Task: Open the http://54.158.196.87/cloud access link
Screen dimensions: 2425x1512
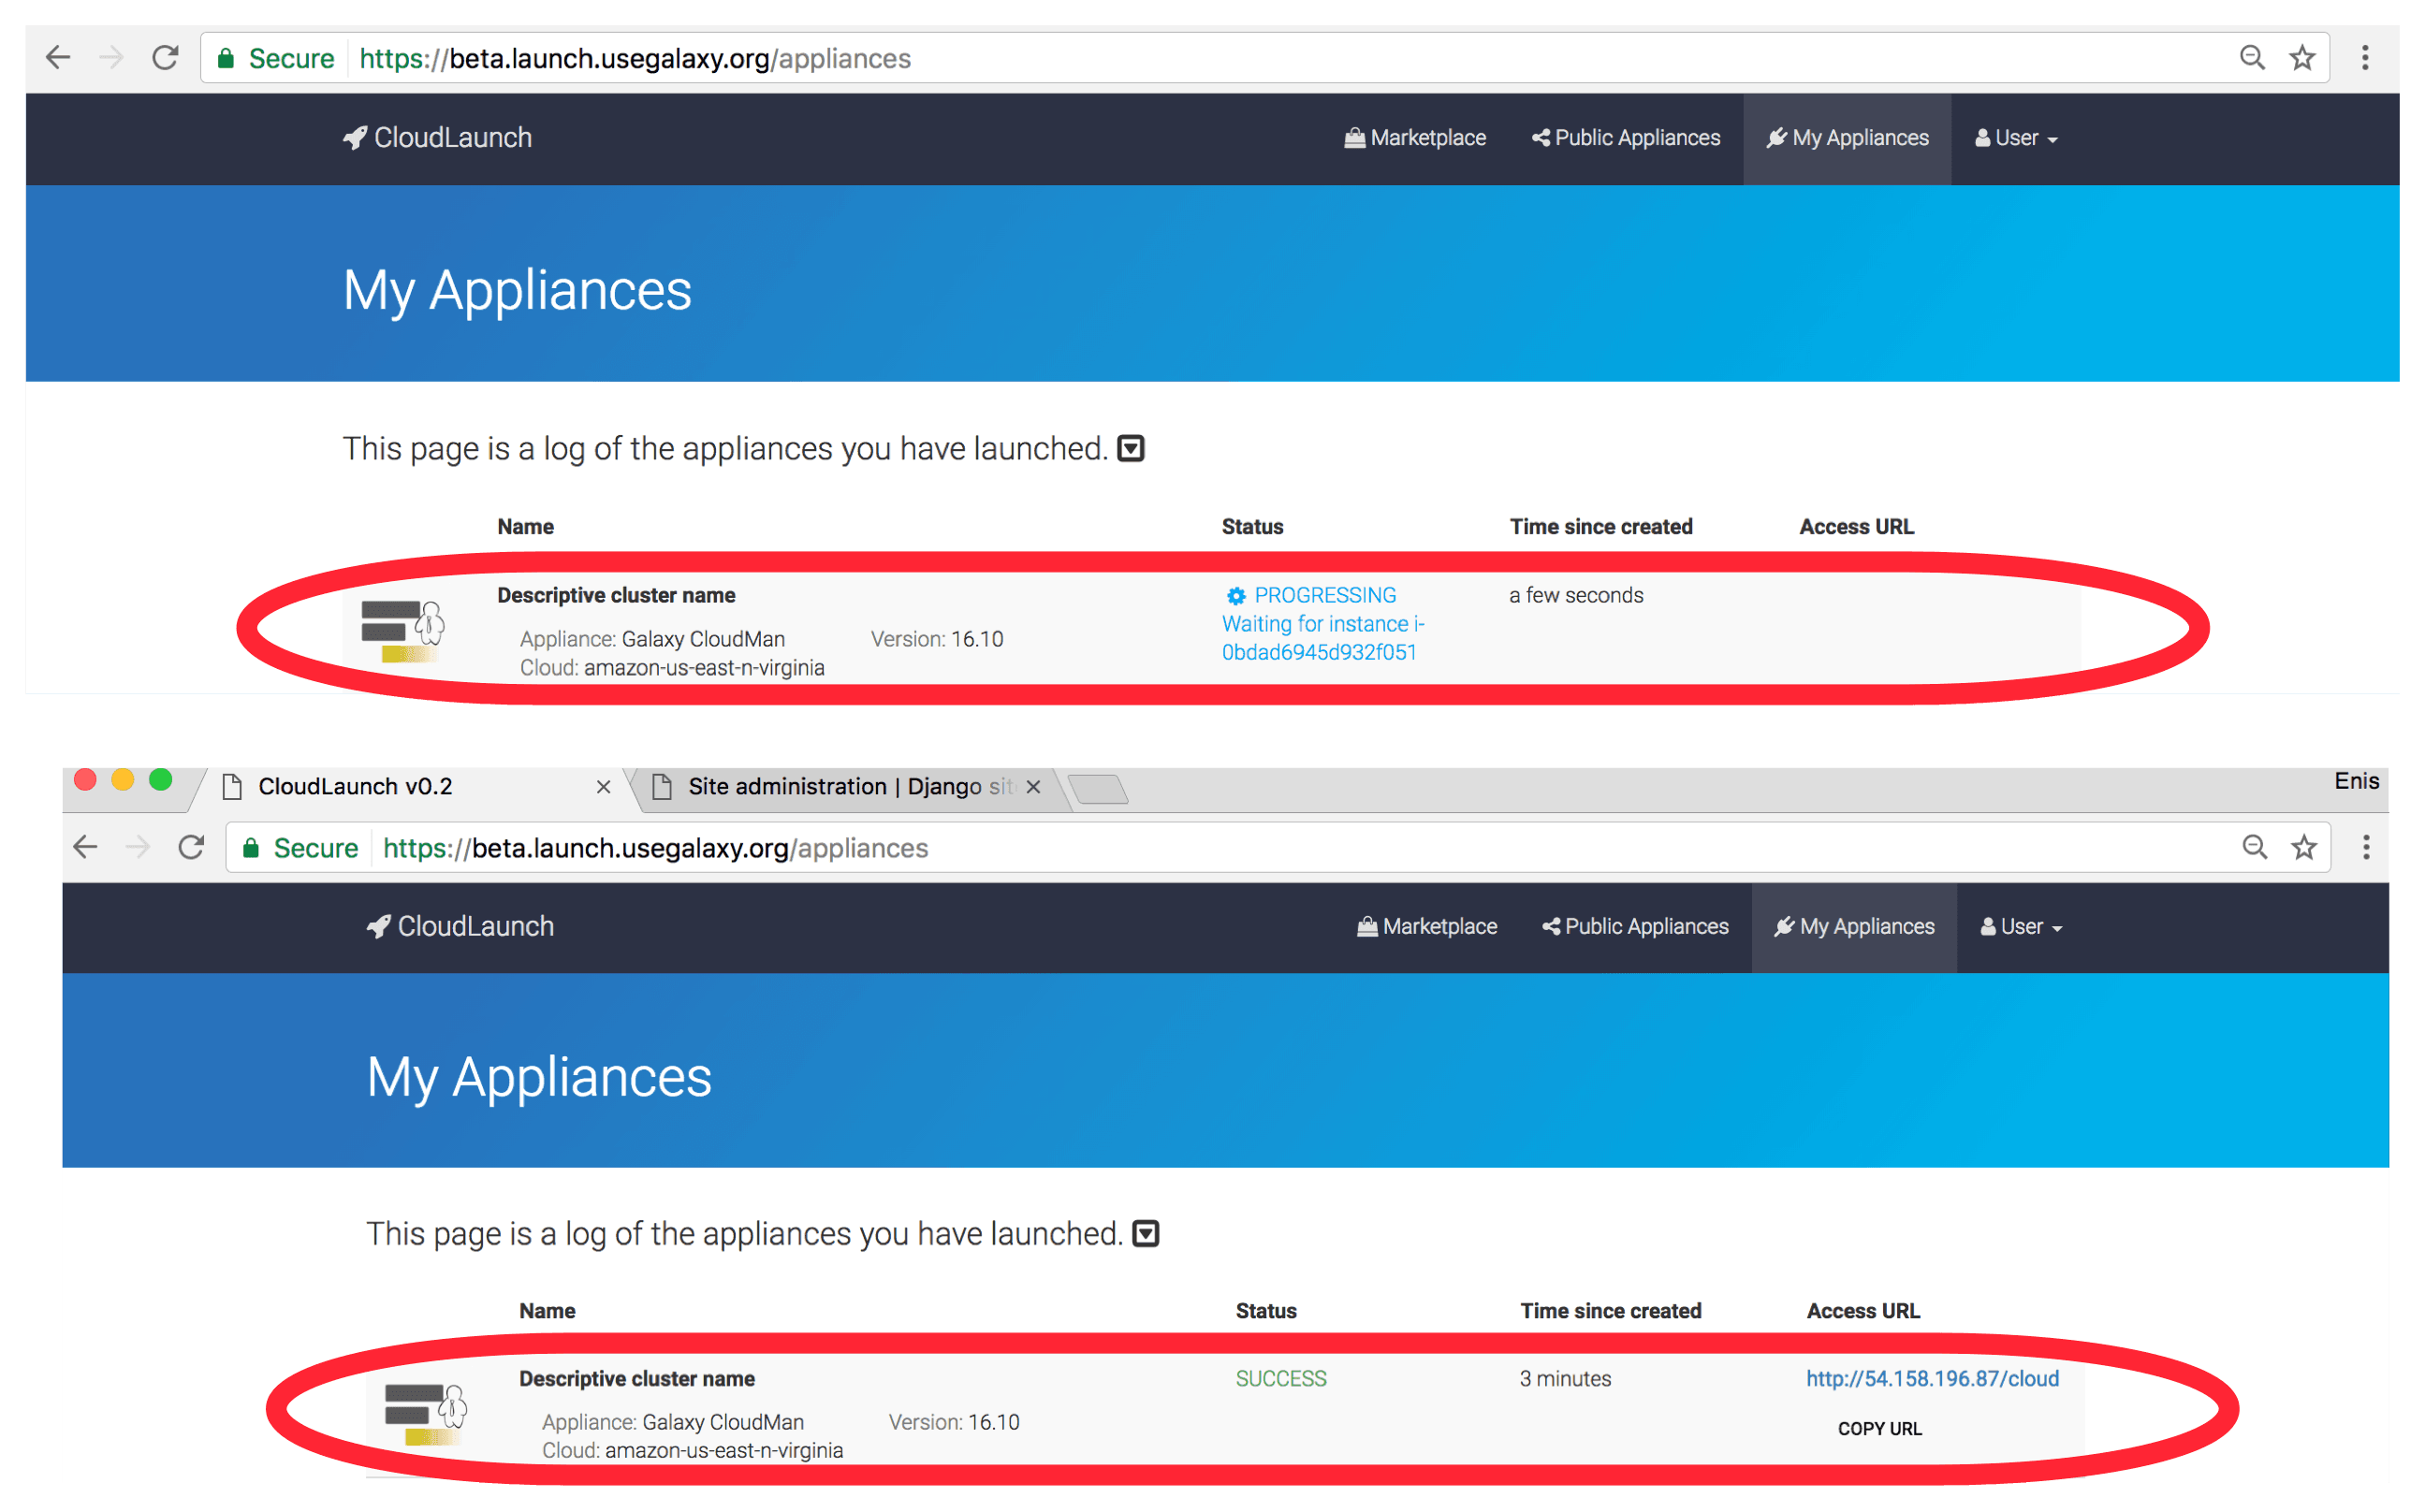Action: [1932, 1379]
